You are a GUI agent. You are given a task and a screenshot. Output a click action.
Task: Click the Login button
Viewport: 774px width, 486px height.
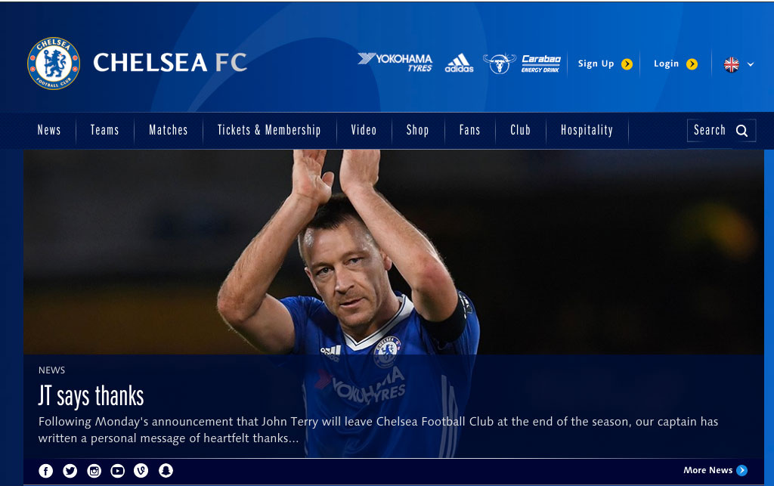676,63
